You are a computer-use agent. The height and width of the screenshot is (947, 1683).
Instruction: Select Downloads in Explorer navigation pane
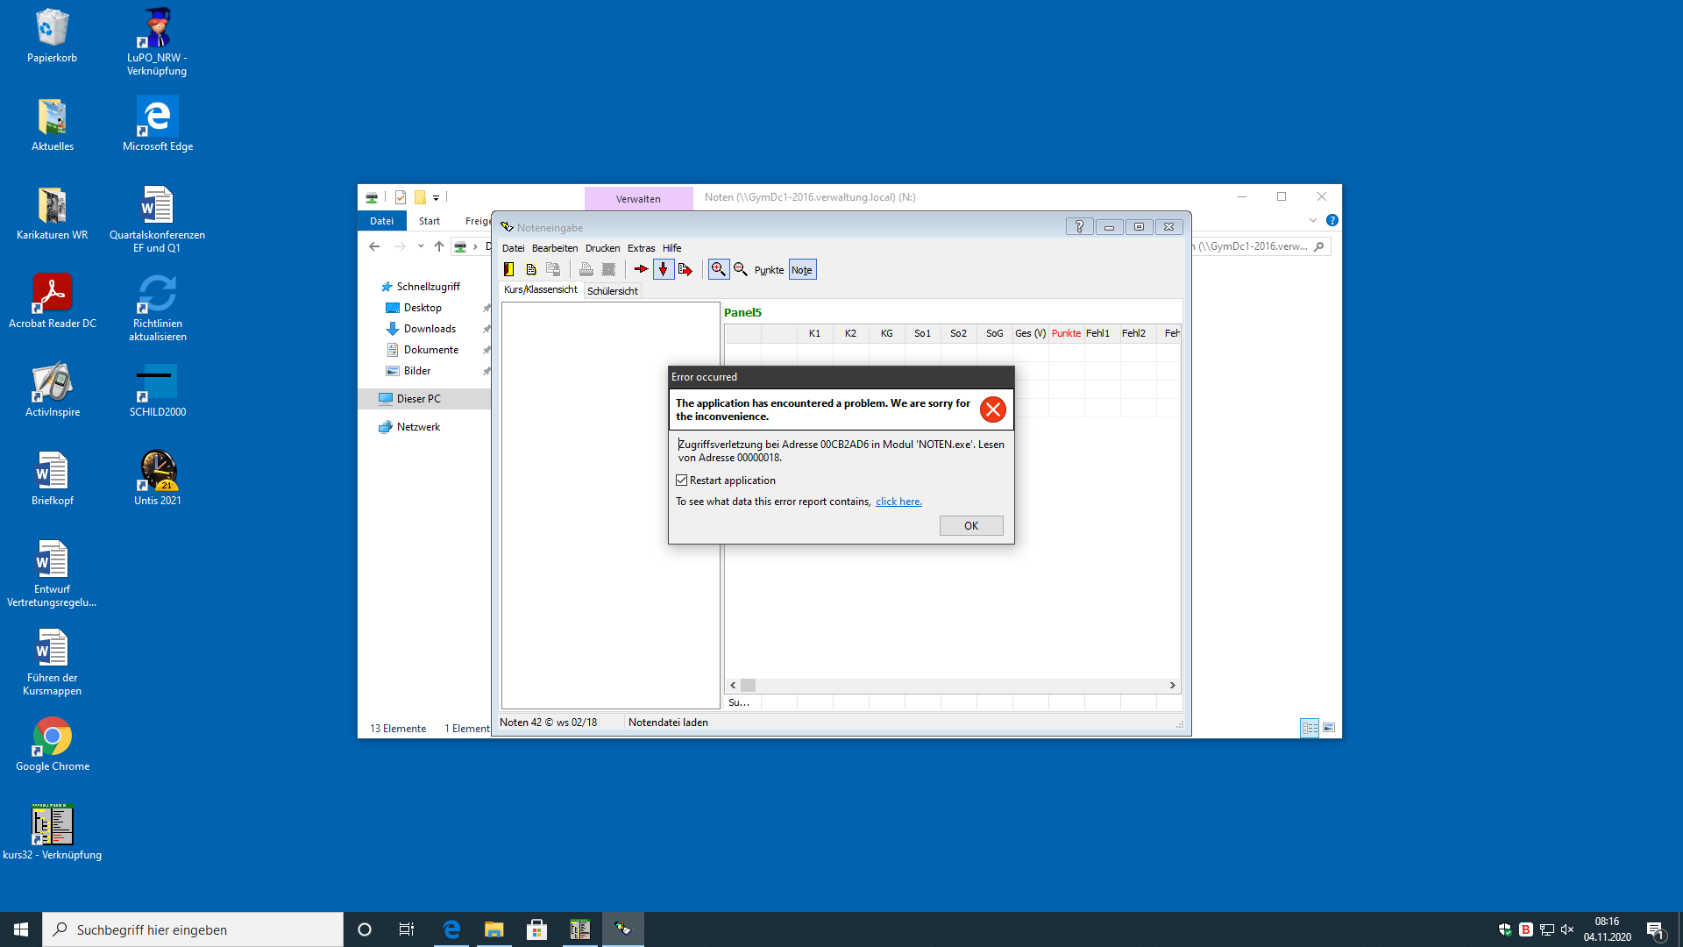pos(430,329)
